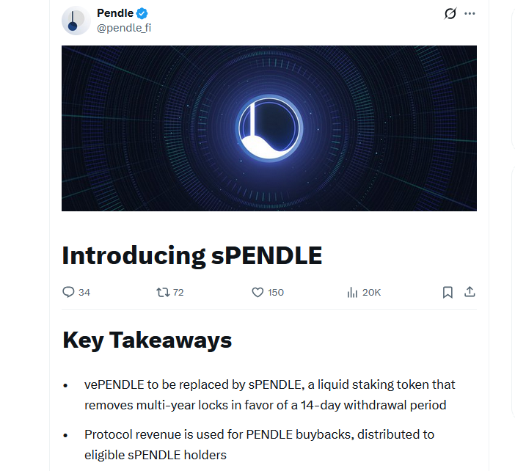Click the repost arrows icon

(163, 292)
